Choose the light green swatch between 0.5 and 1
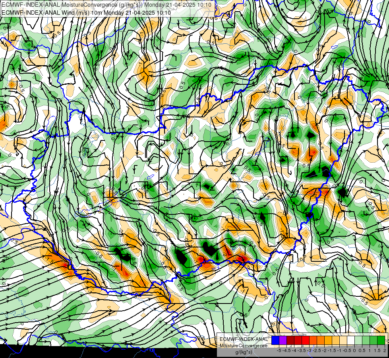389x358 pixels. (366, 340)
